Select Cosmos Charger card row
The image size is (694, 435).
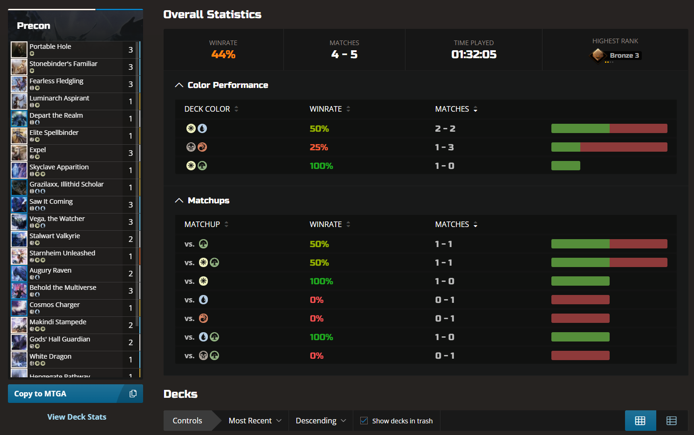click(x=75, y=308)
